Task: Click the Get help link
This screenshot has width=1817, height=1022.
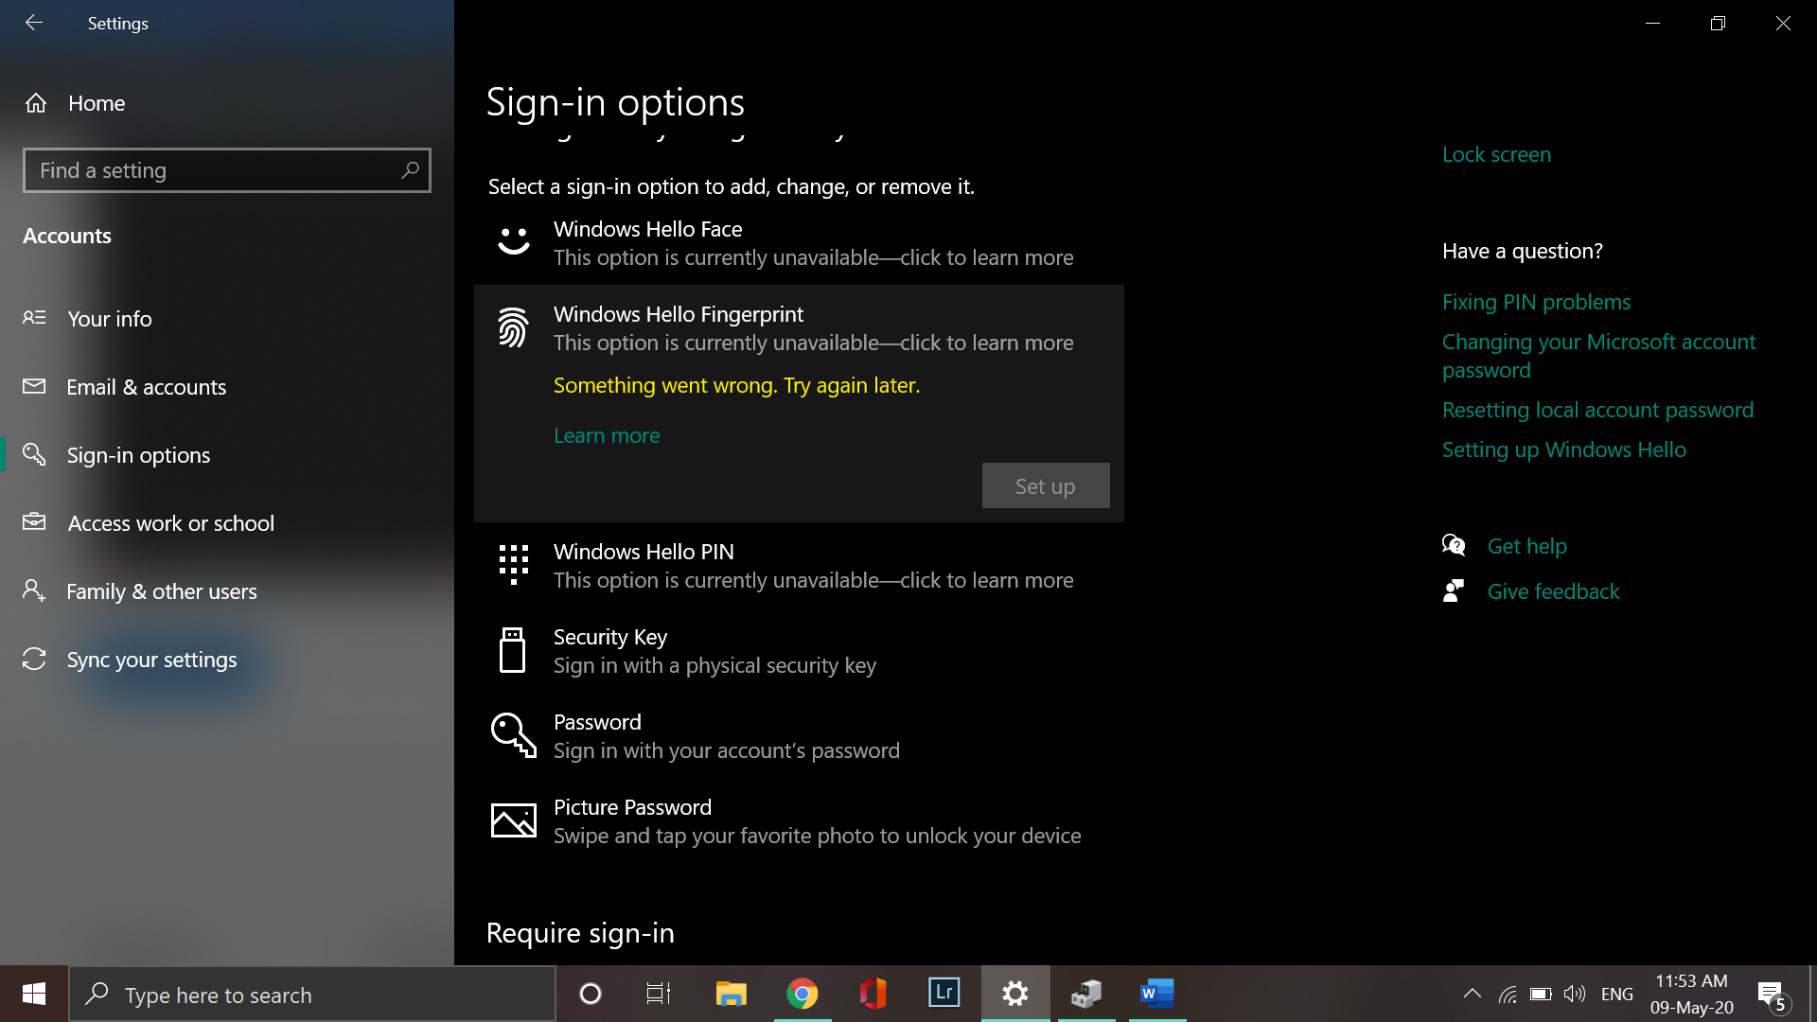Action: pyautogui.click(x=1526, y=546)
